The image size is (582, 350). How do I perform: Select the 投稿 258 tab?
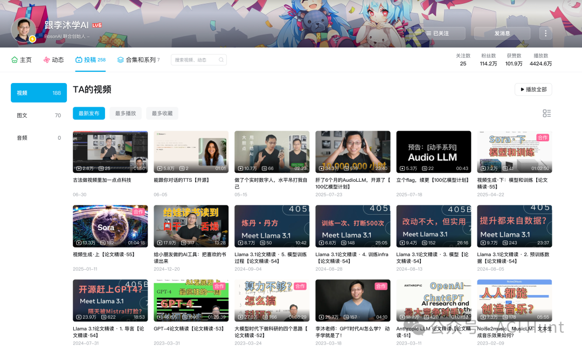(x=90, y=60)
